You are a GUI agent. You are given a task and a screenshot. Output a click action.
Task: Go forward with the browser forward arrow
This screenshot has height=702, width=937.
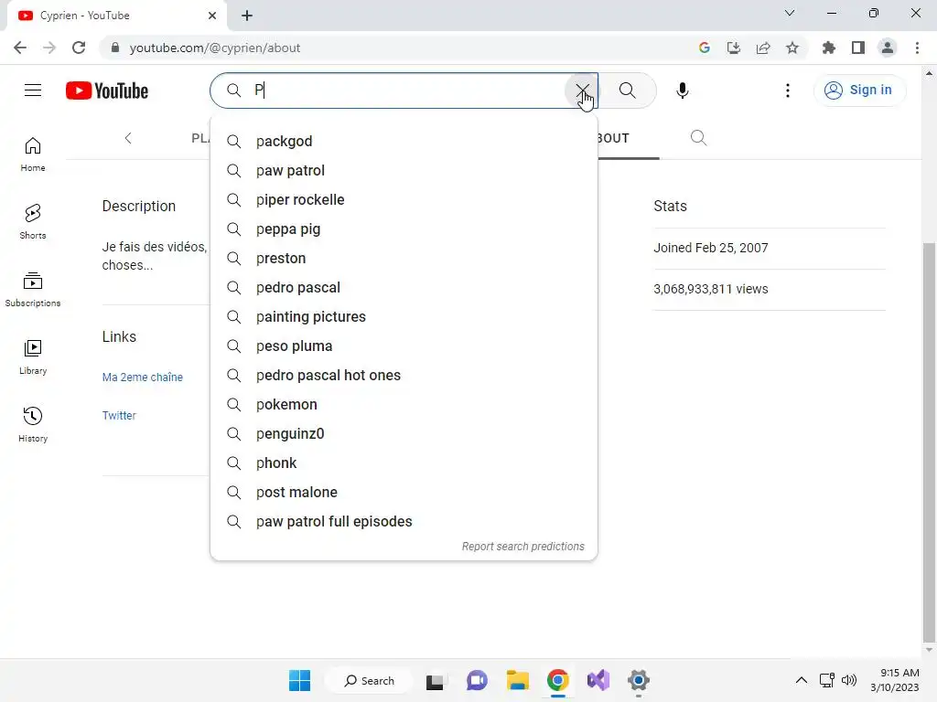pyautogui.click(x=49, y=48)
